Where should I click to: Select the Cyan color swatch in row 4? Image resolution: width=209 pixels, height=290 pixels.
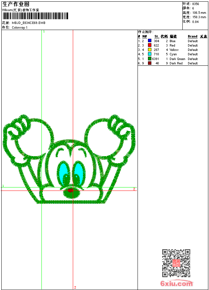click(x=150, y=54)
